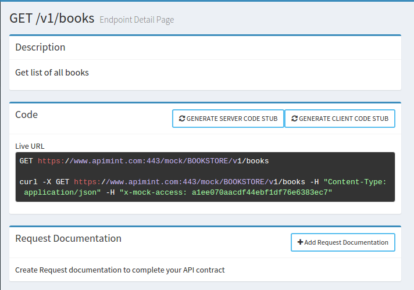The width and height of the screenshot is (414, 290).
Task: Click the GET live URL line in the code block
Action: click(x=144, y=161)
